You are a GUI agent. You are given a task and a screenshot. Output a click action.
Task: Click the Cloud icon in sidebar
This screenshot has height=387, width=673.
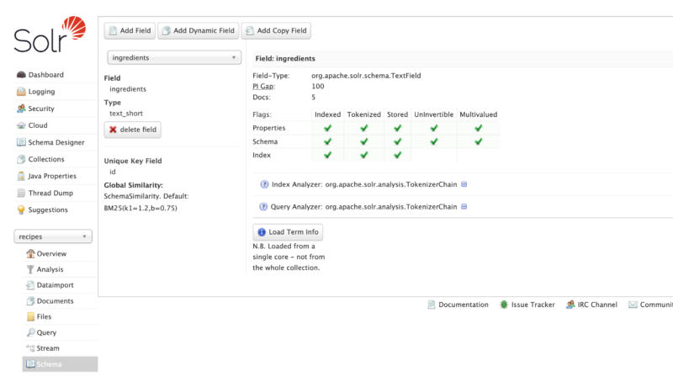coord(21,125)
